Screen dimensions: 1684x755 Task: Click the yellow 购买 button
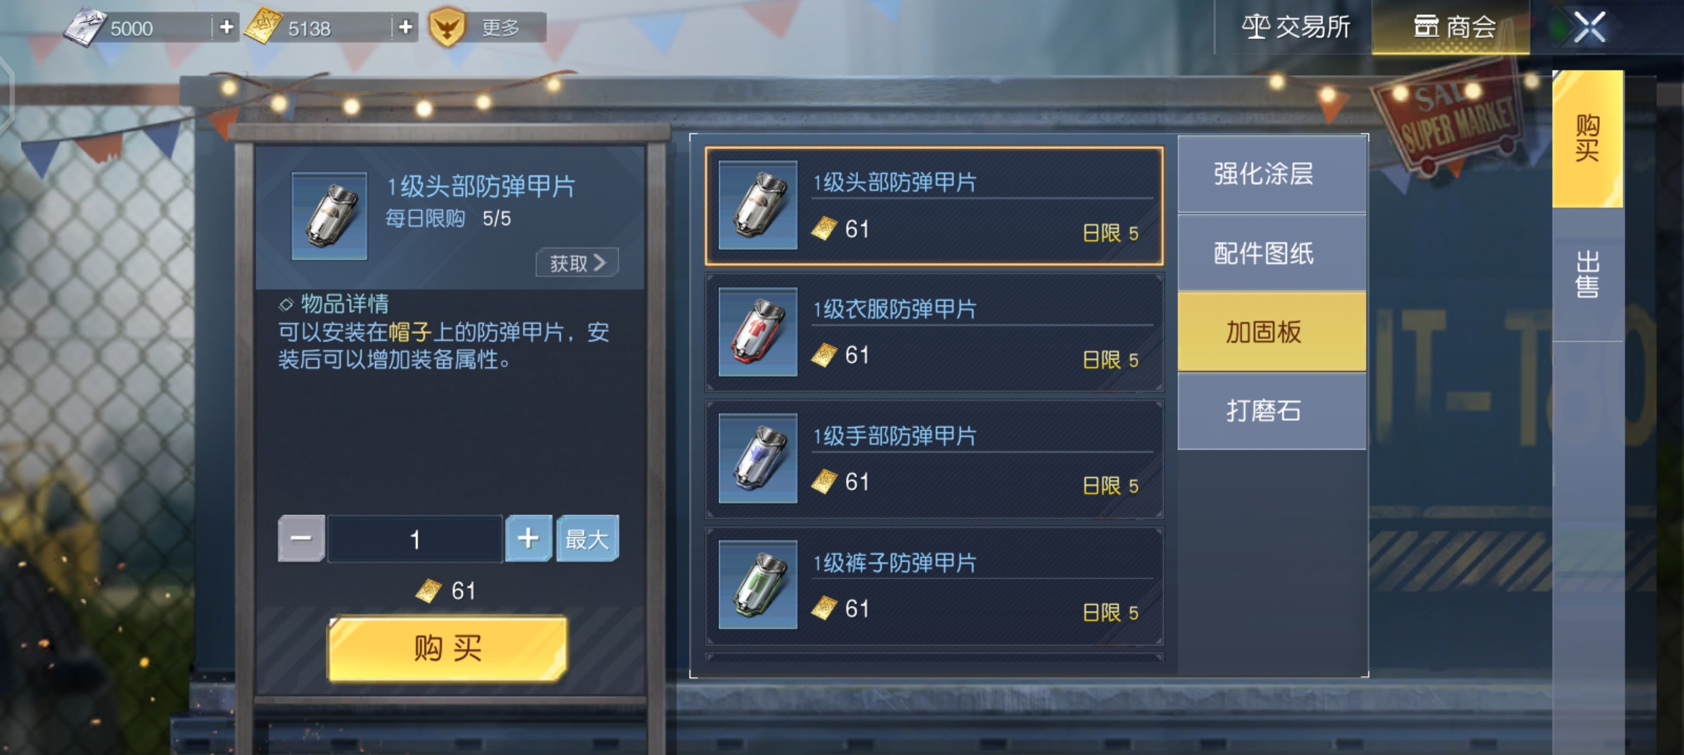coord(448,648)
